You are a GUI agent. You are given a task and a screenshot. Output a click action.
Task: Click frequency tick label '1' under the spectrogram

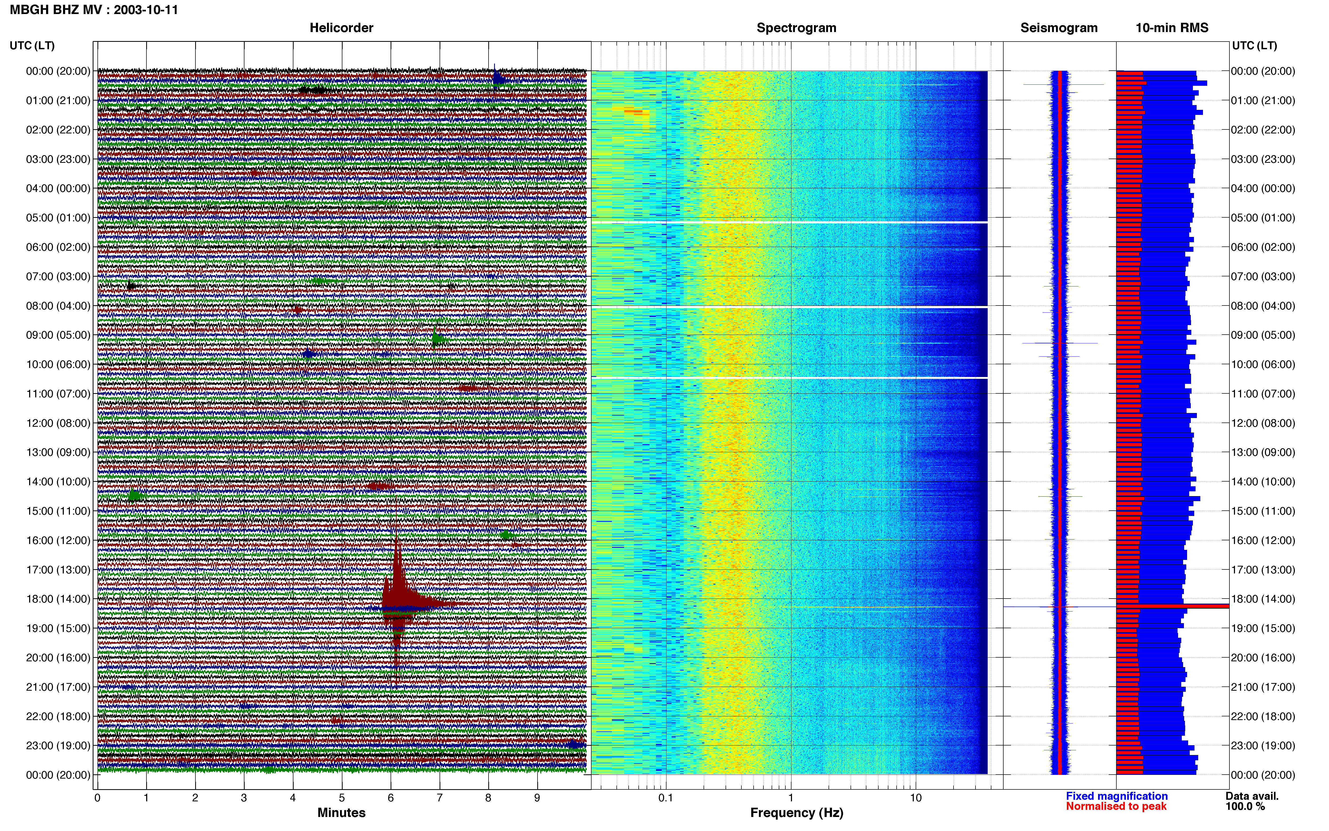click(x=791, y=798)
